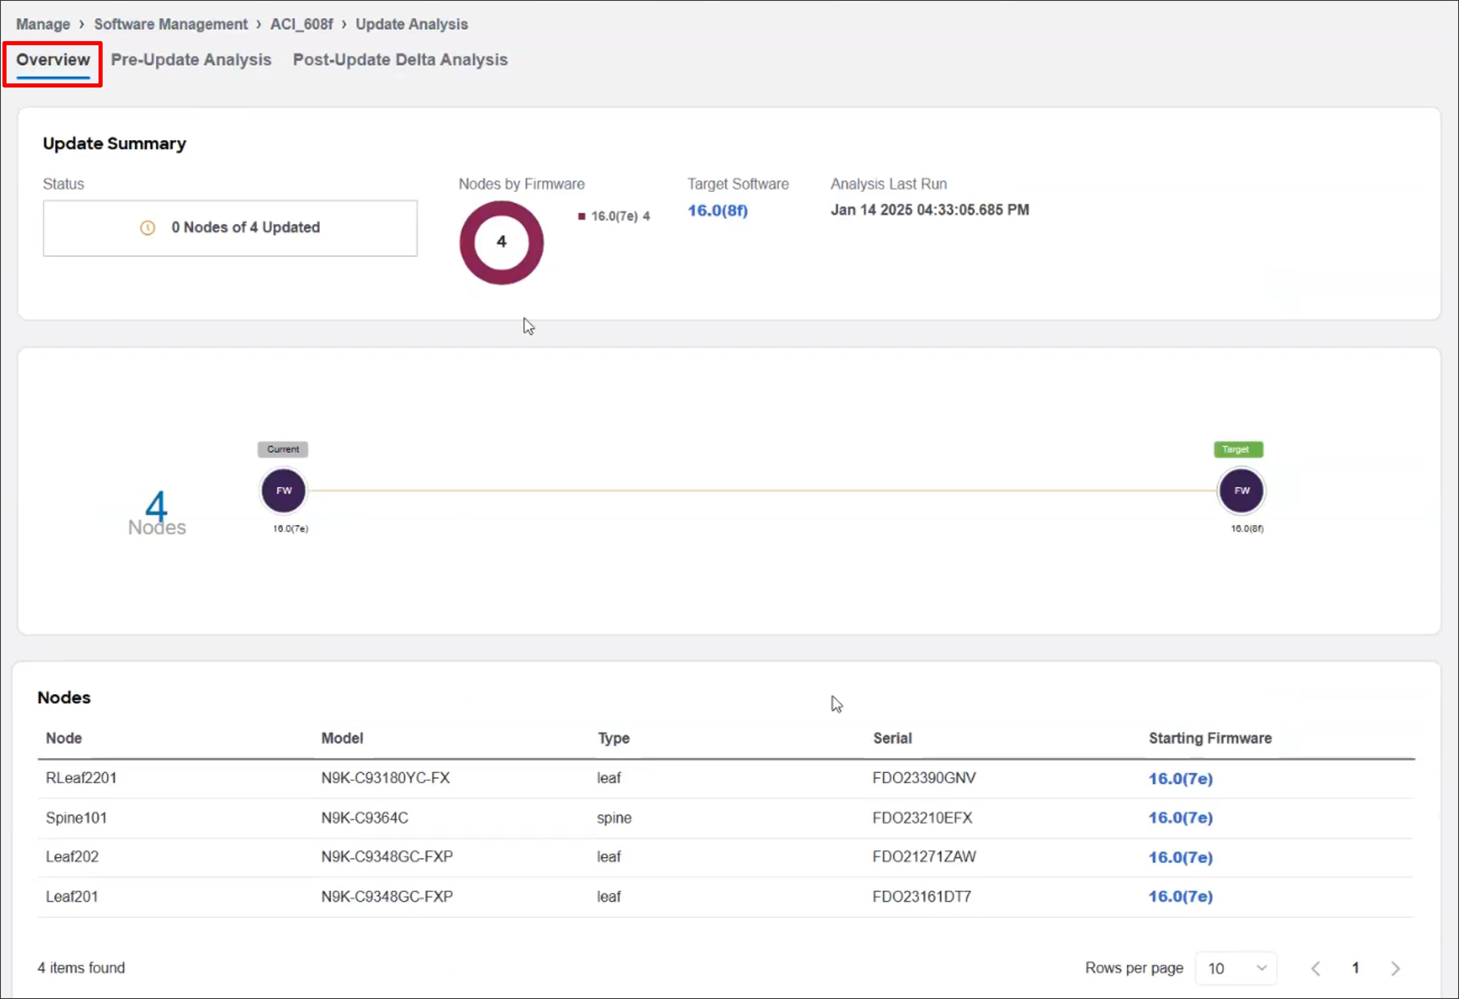The image size is (1459, 999).
Task: Click the Nodes by Firmware donut chart
Action: [x=501, y=242]
